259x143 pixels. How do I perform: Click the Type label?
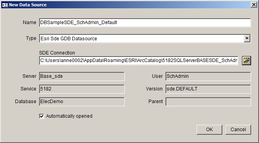[x=31, y=38]
